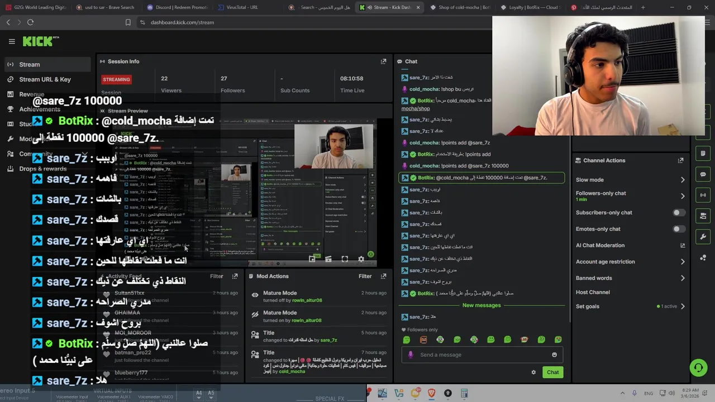
Task: Switch to G2G browser tab
Action: tap(36, 7)
